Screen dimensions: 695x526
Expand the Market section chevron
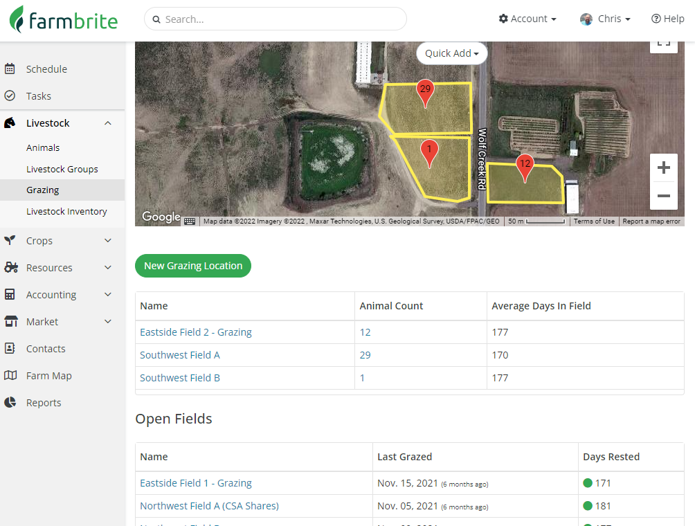coord(108,322)
